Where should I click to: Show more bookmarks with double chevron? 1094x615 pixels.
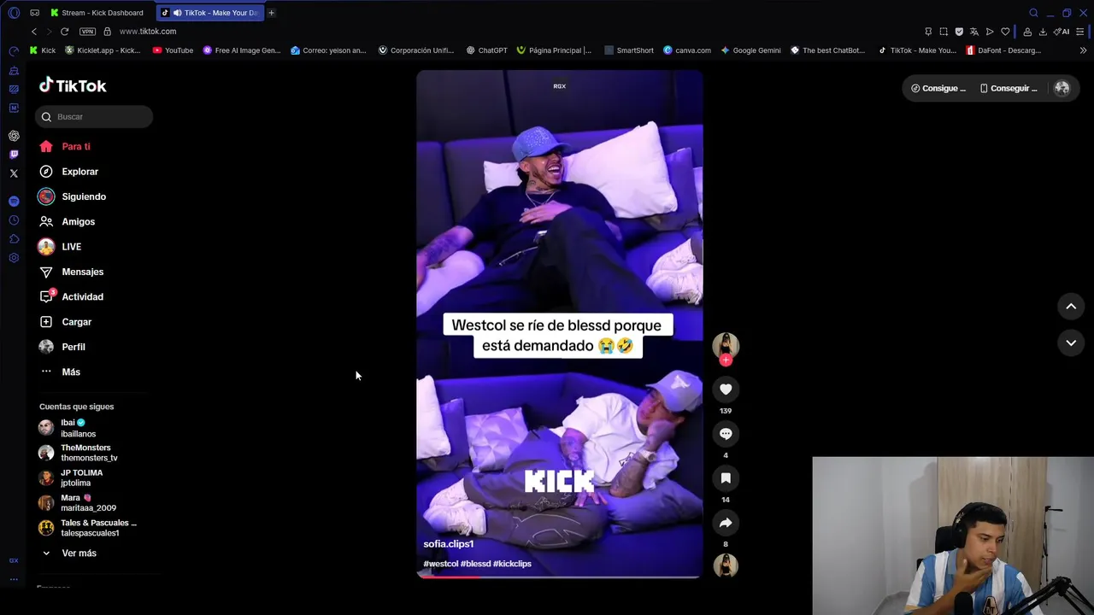(x=1083, y=50)
